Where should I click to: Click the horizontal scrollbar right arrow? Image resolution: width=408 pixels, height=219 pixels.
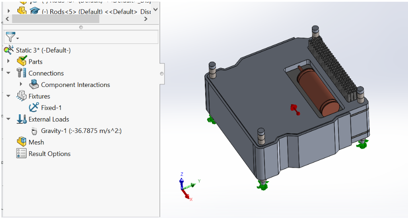click(146, 19)
